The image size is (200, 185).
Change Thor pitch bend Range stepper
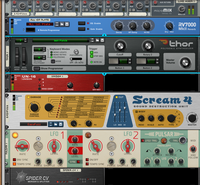click(26, 40)
